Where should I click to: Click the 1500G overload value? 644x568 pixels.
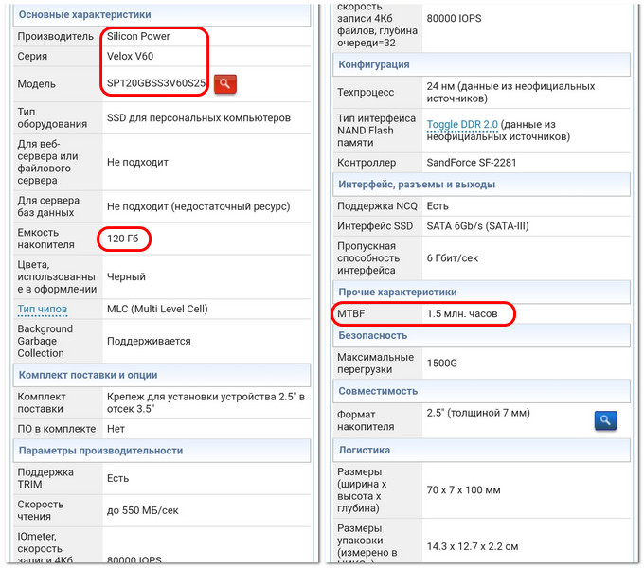(442, 364)
